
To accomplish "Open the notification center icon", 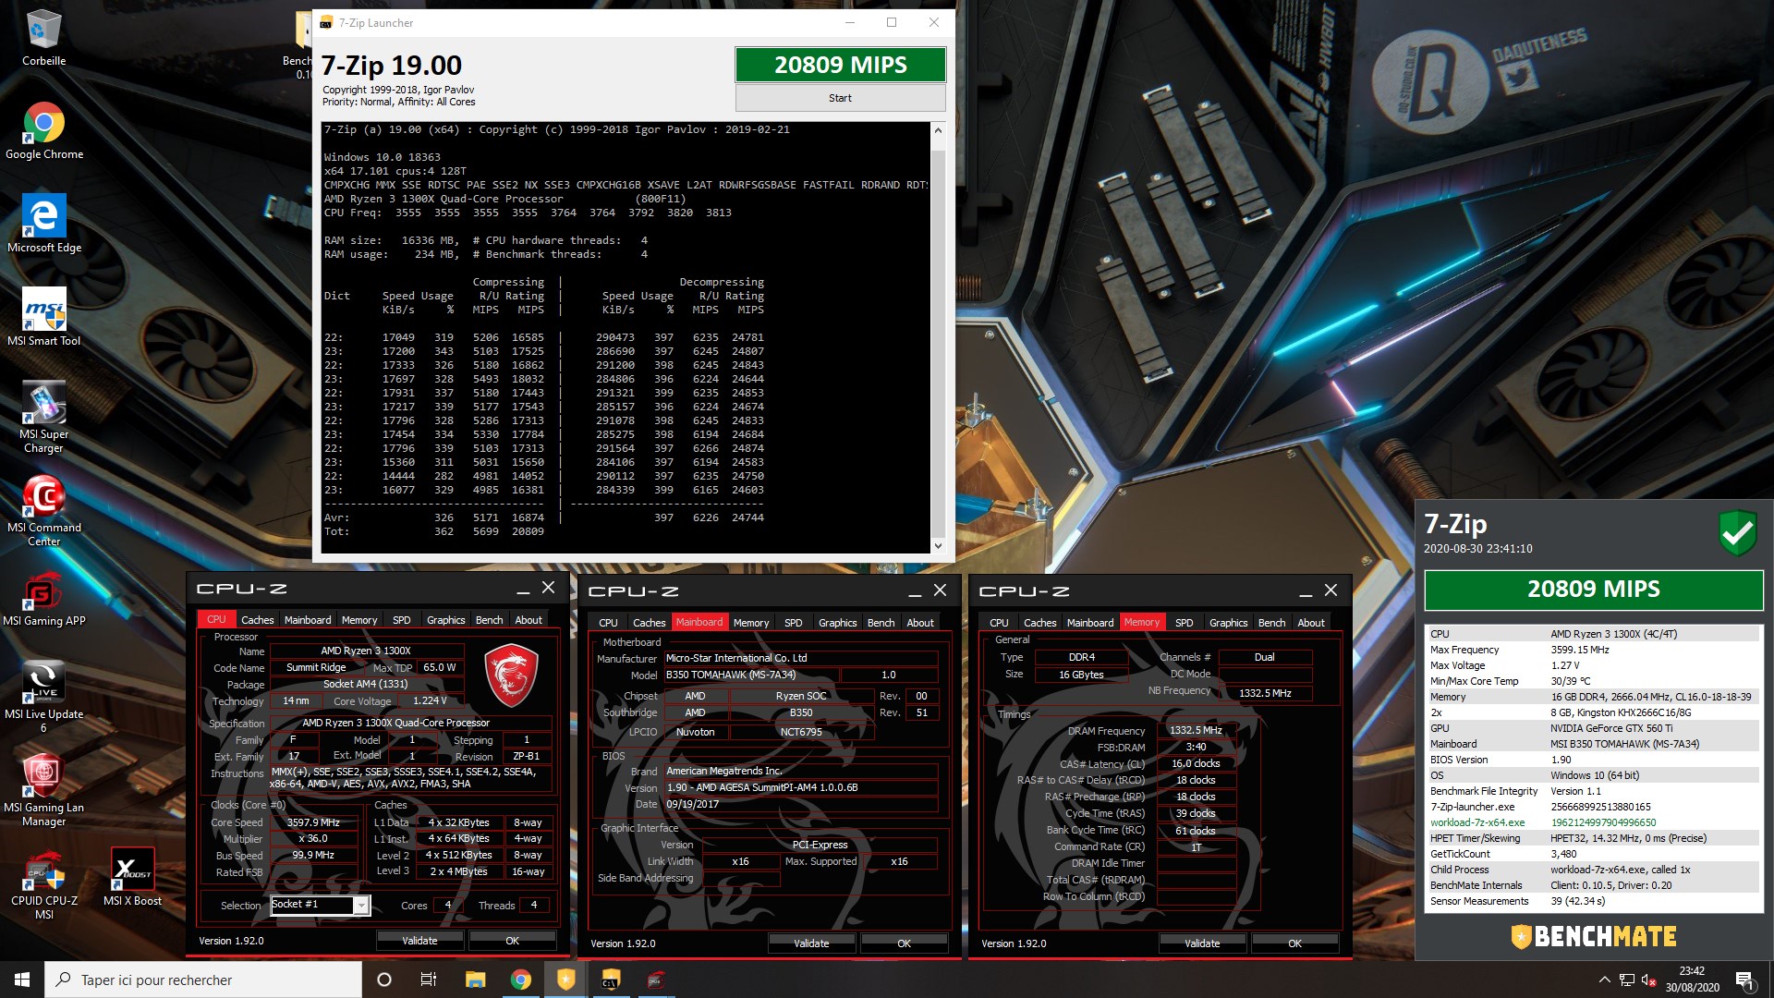I will point(1745,980).
